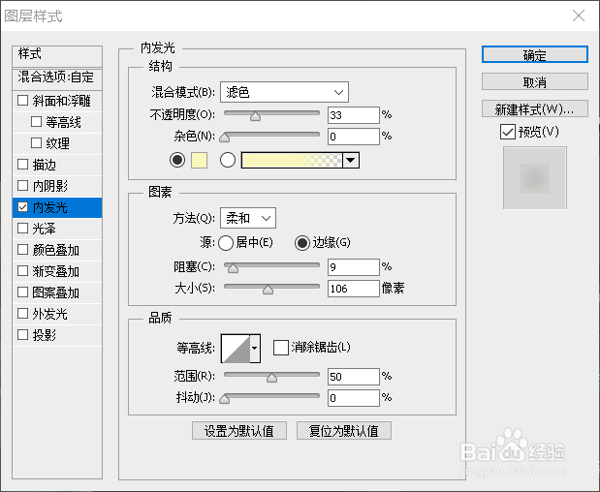Select the gradient radio button
Screen dimensions: 600x492
click(227, 160)
